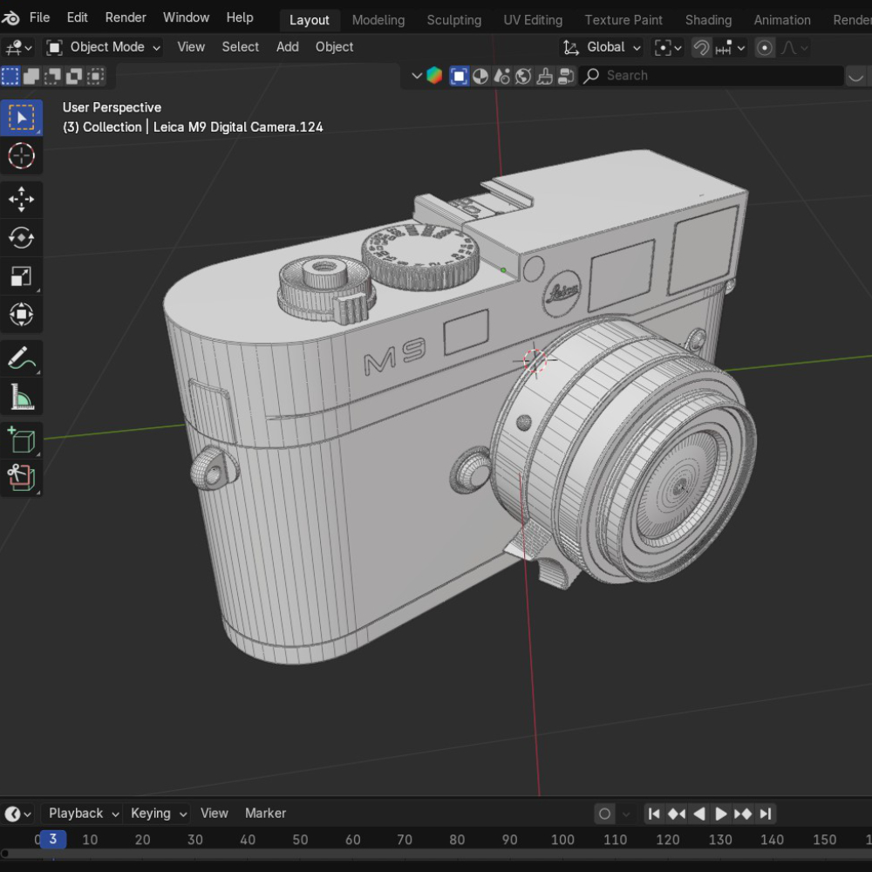The image size is (872, 872).
Task: Pick the Annotate pencil tool
Action: click(x=21, y=358)
